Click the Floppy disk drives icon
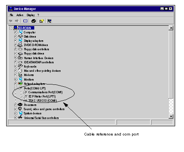The height and width of the screenshot is (152, 184). coord(20,53)
